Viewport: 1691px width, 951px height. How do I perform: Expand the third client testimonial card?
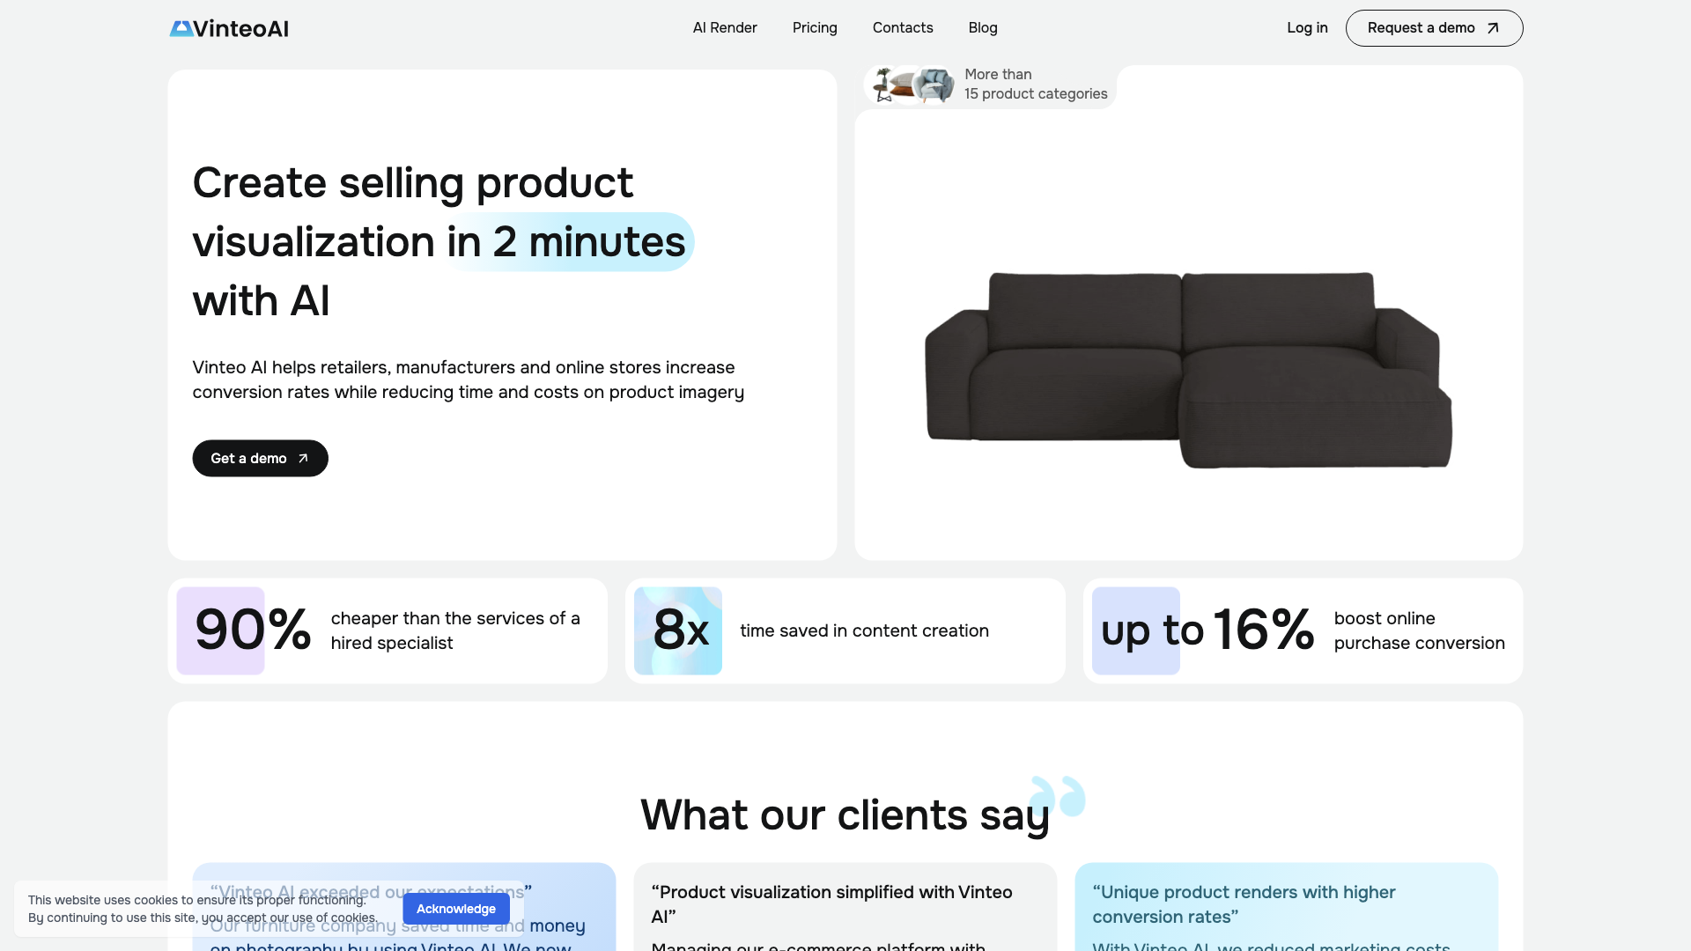coord(1286,911)
